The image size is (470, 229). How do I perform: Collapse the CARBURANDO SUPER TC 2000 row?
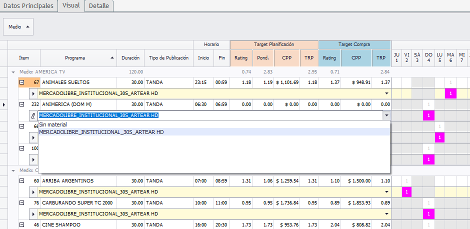tap(22, 203)
